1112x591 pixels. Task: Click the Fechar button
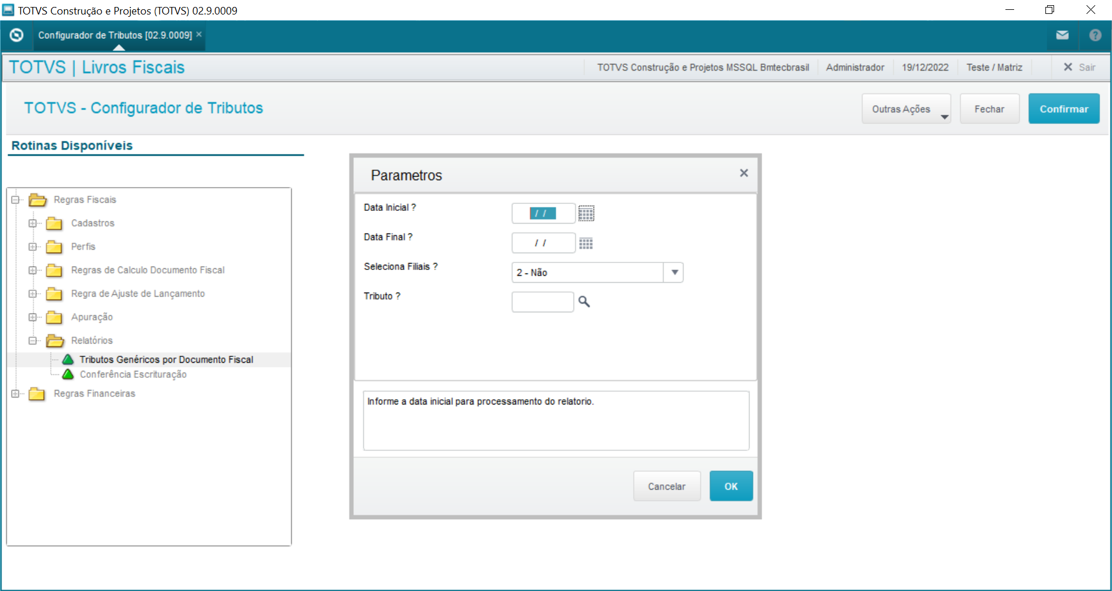point(989,109)
